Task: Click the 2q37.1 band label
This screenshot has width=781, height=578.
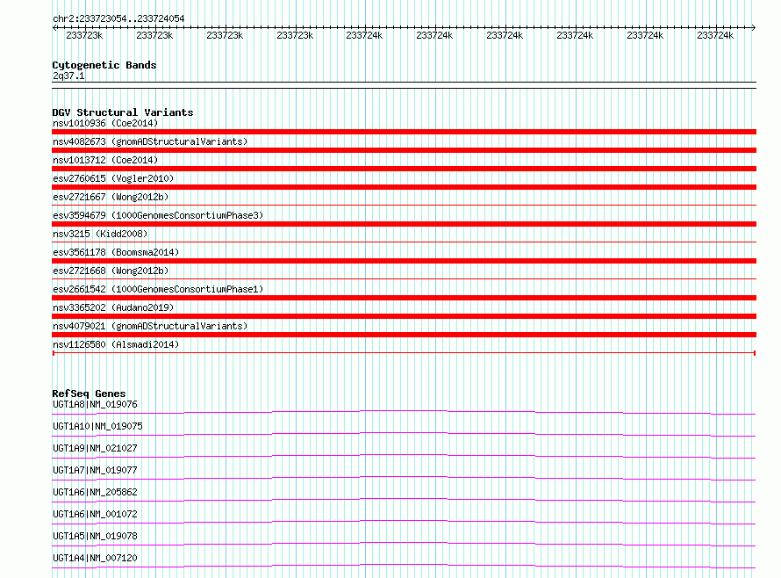Action: (68, 76)
